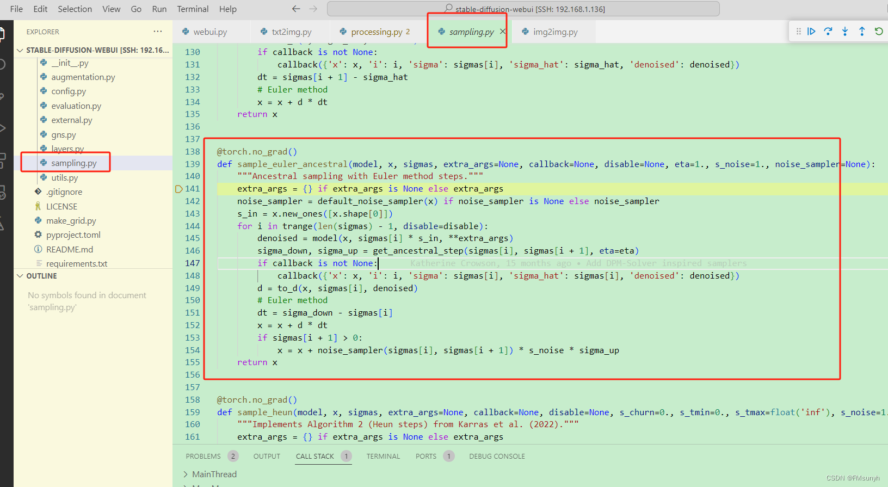Viewport: 888px width, 487px height.
Task: Show the DEBUG CONSOLE panel
Action: pos(497,456)
